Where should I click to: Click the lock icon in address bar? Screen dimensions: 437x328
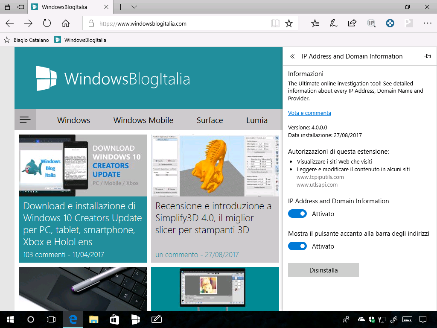(x=91, y=23)
